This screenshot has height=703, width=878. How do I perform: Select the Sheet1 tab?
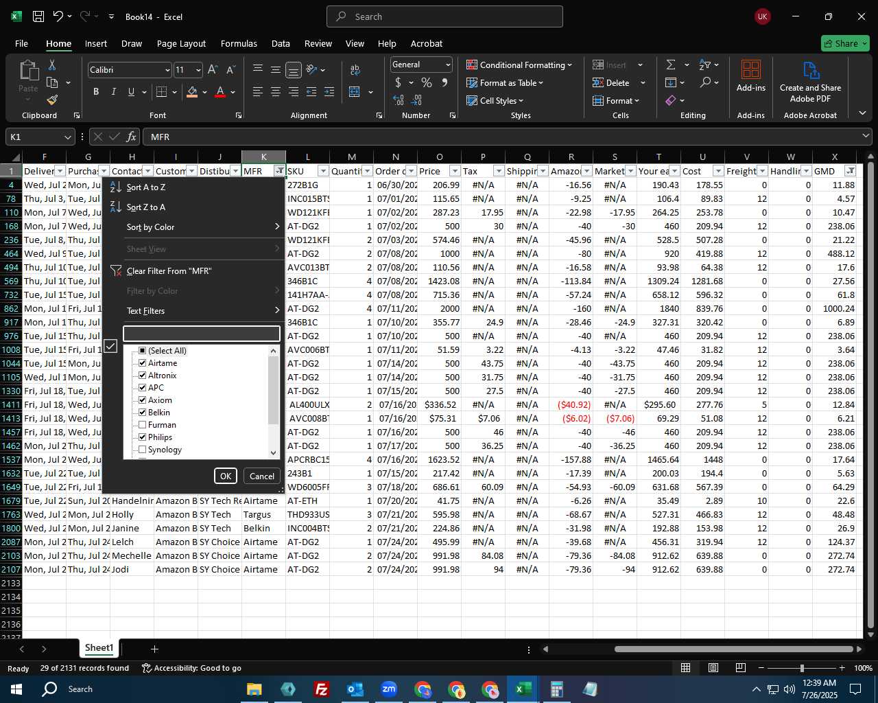pyautogui.click(x=99, y=648)
